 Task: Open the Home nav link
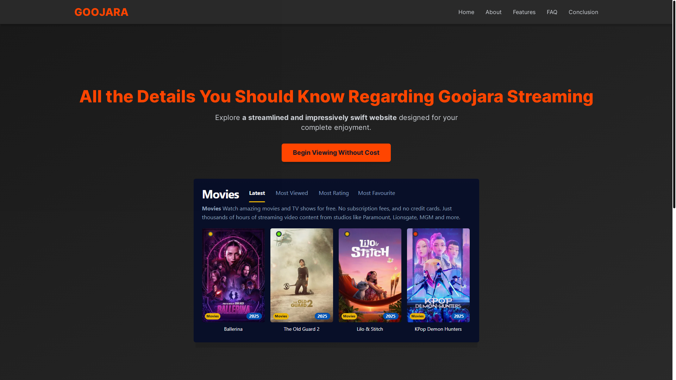[466, 12]
